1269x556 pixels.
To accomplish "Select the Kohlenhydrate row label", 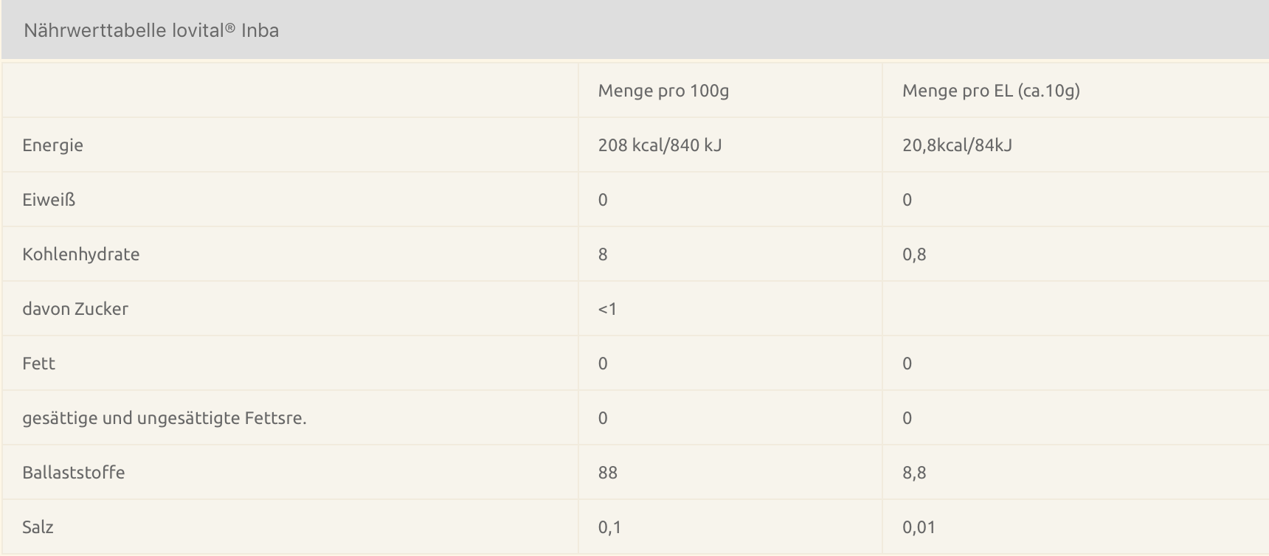I will tap(80, 254).
